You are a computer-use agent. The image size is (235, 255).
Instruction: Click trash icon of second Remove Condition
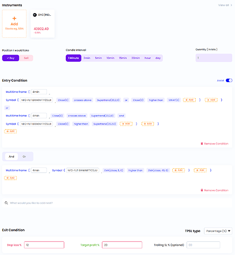202,190
